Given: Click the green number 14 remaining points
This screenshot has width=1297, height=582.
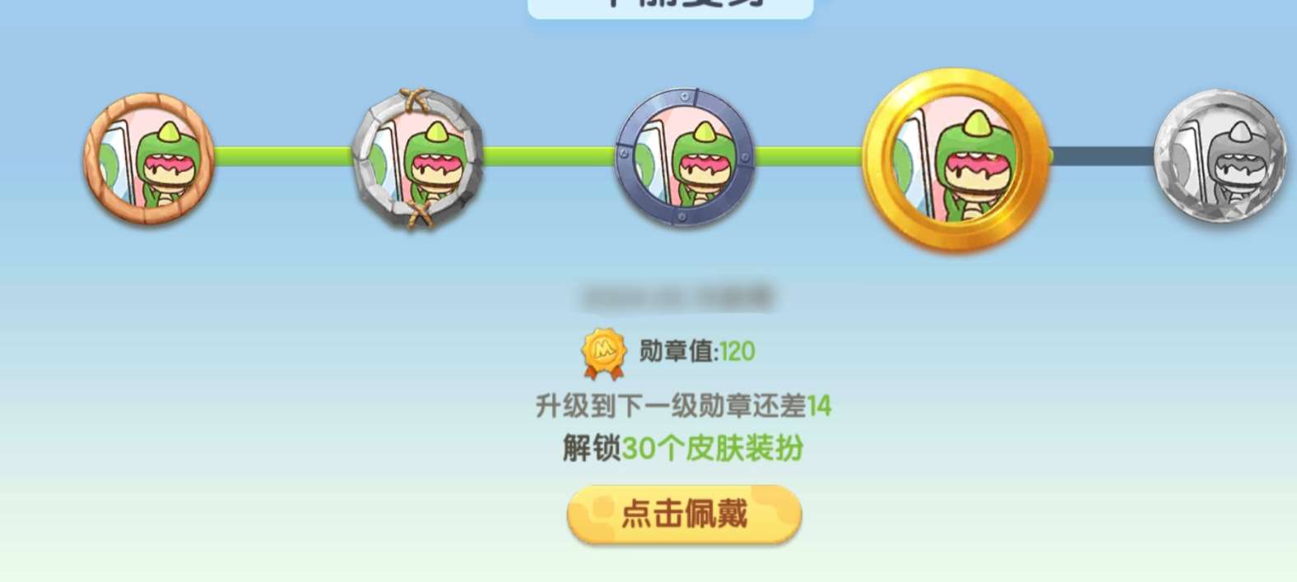Looking at the screenshot, I should coord(820,406).
